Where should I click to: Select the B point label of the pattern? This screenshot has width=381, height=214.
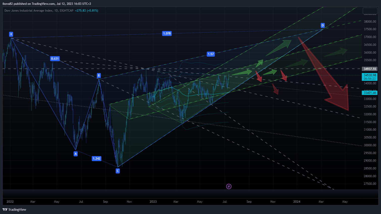pyautogui.click(x=99, y=76)
